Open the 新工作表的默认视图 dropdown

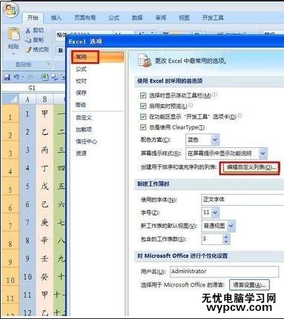tap(231, 226)
